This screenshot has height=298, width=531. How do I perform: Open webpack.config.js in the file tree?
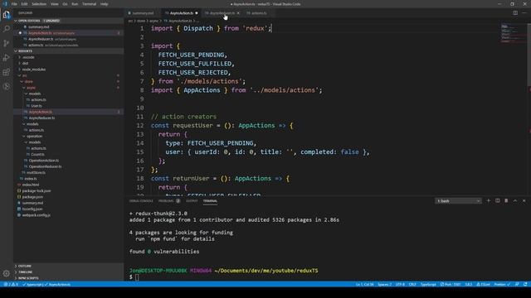(x=36, y=215)
